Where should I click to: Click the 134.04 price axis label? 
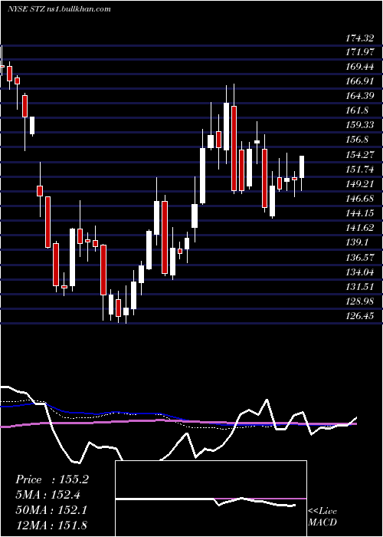coord(359,272)
